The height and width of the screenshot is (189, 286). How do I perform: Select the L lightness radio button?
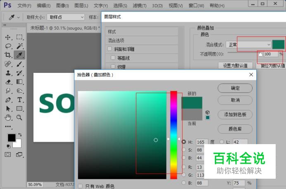[222, 142]
